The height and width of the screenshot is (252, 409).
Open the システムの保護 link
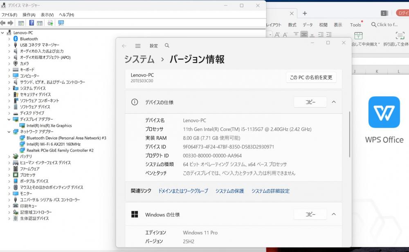click(x=229, y=191)
